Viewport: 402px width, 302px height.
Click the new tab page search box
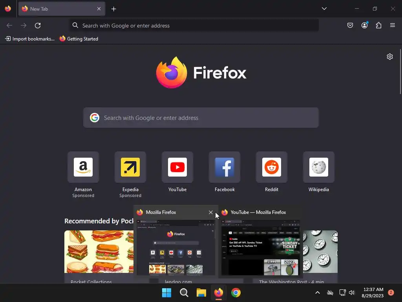[x=201, y=118]
